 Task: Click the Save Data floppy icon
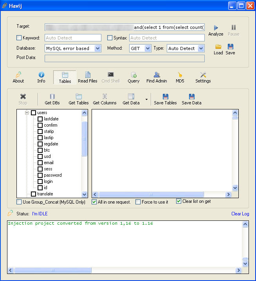click(x=191, y=97)
